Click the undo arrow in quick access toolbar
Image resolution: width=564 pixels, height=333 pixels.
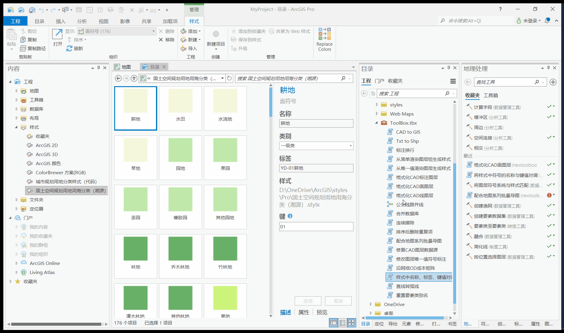[x=41, y=10]
